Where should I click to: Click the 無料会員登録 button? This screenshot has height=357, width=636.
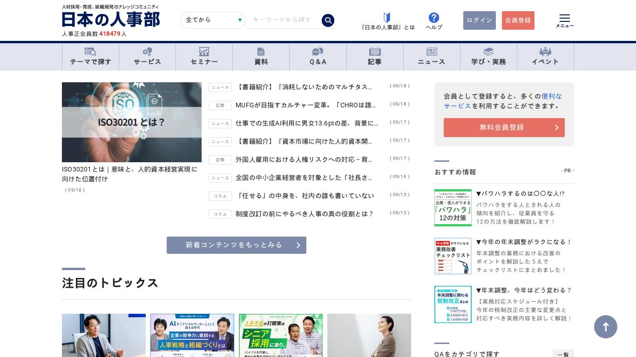click(504, 127)
